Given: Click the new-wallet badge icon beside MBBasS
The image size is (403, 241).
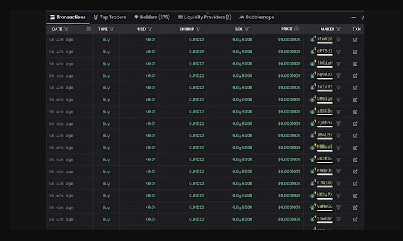Looking at the screenshot, I should [x=312, y=147].
